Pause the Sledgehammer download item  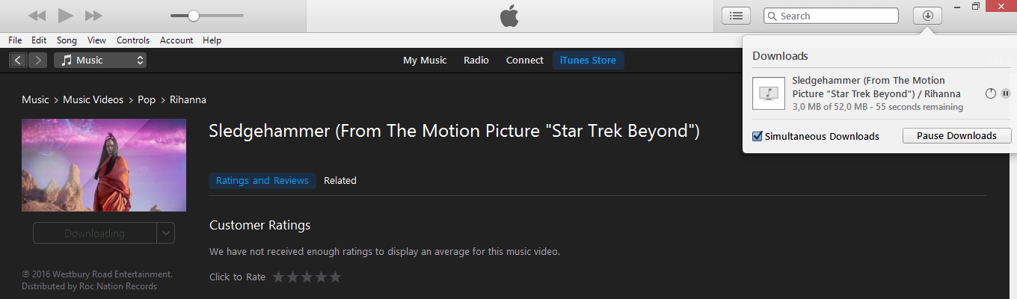coord(1005,93)
